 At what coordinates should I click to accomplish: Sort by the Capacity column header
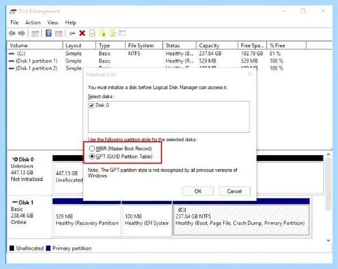point(217,46)
